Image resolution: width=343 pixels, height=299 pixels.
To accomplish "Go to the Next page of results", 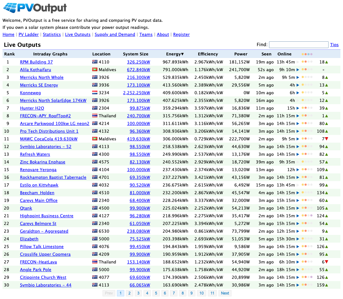I will [225, 293].
